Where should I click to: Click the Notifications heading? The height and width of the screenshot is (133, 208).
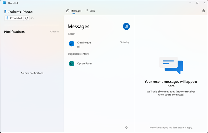pos(14,32)
